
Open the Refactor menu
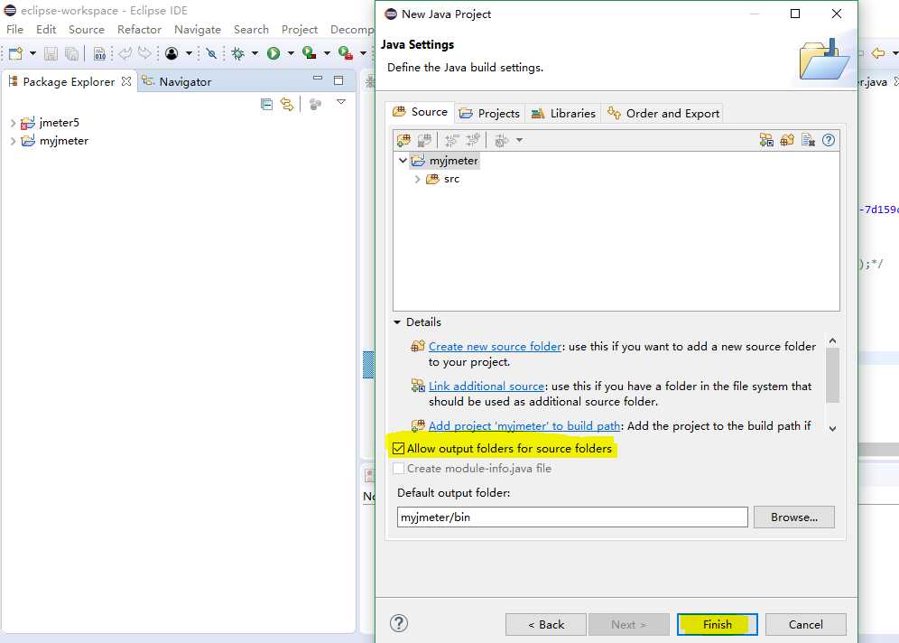coord(139,29)
